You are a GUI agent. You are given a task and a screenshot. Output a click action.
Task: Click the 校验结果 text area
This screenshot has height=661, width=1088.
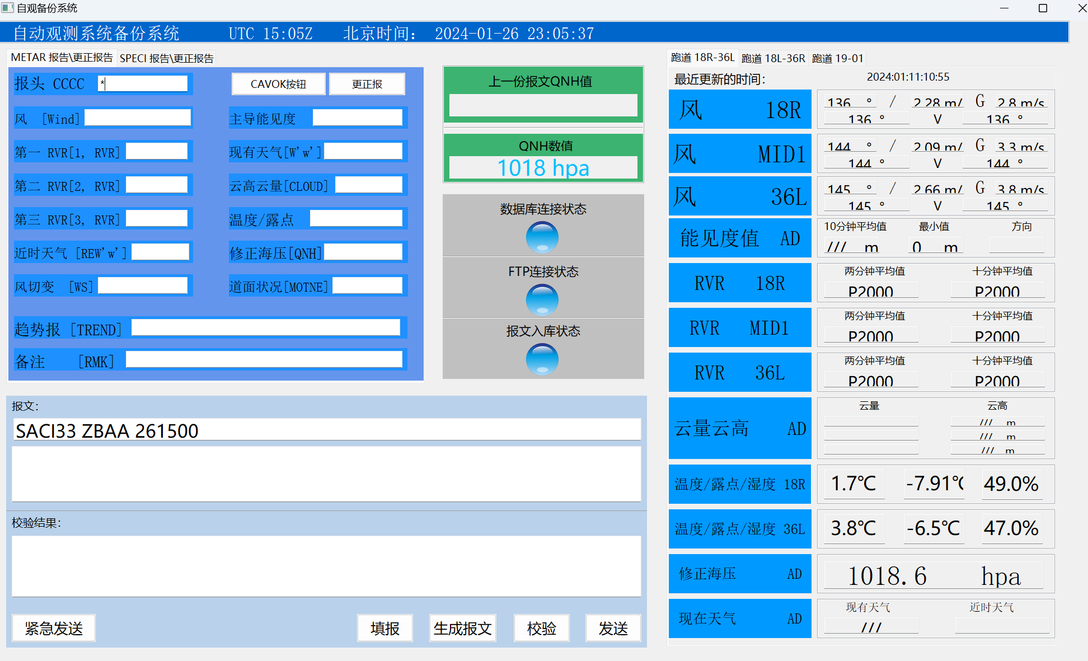coord(326,566)
